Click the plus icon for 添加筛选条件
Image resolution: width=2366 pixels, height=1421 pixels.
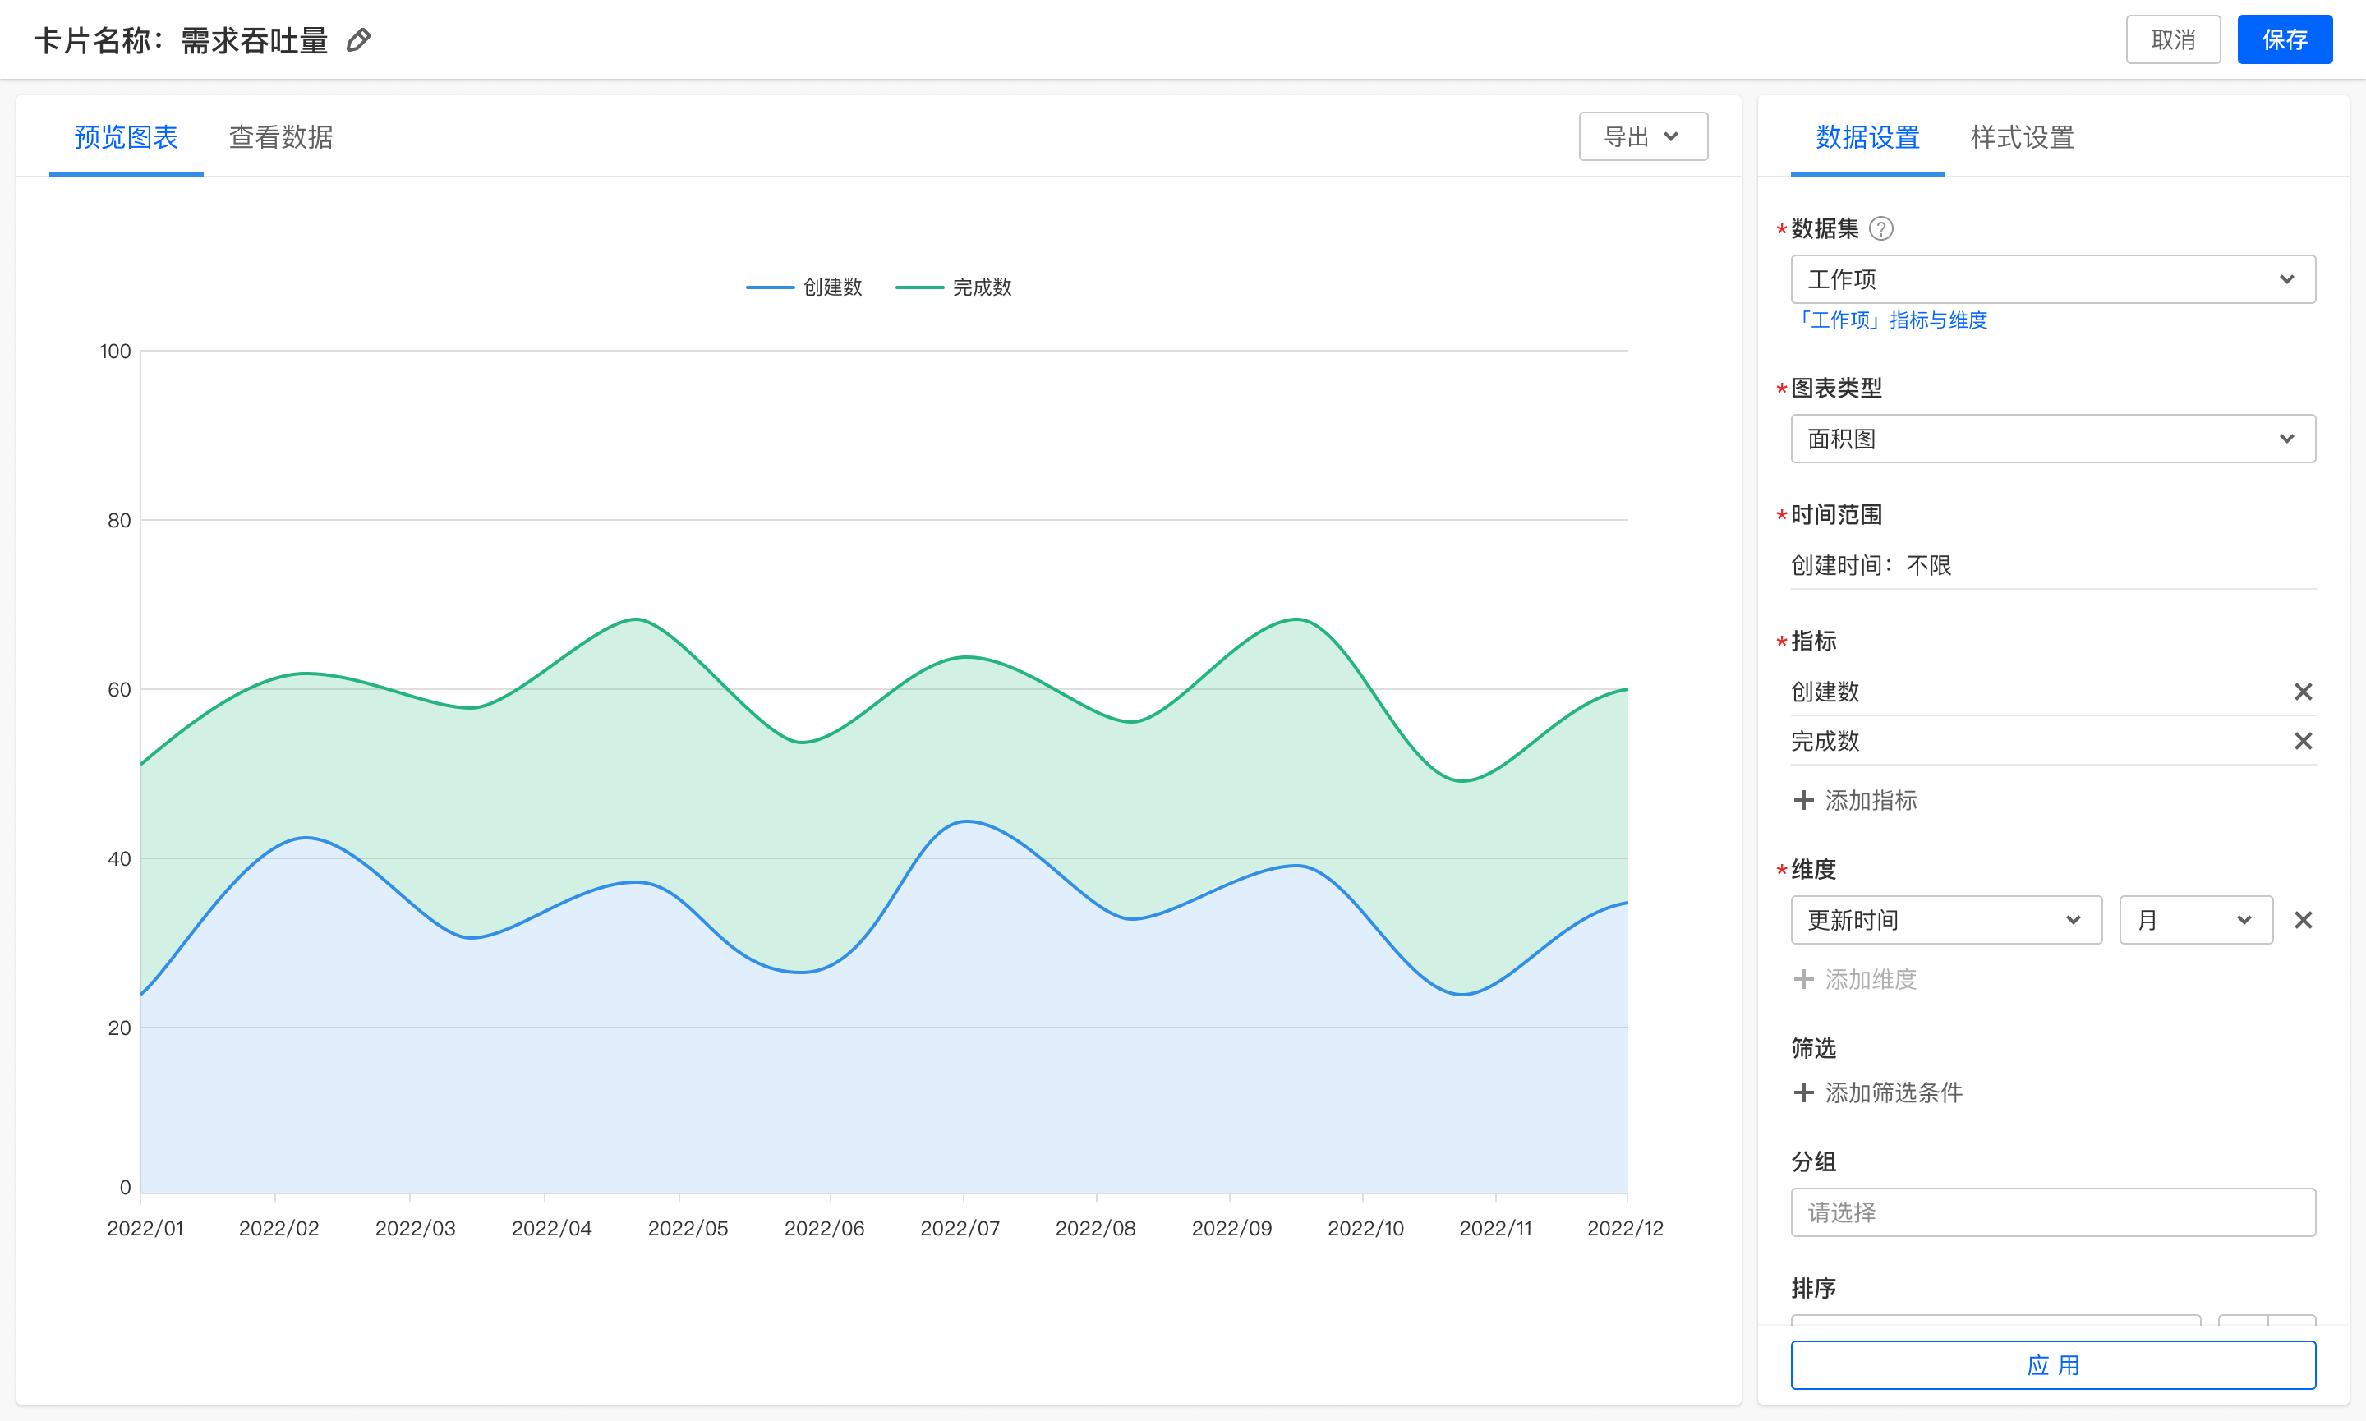[1803, 1092]
